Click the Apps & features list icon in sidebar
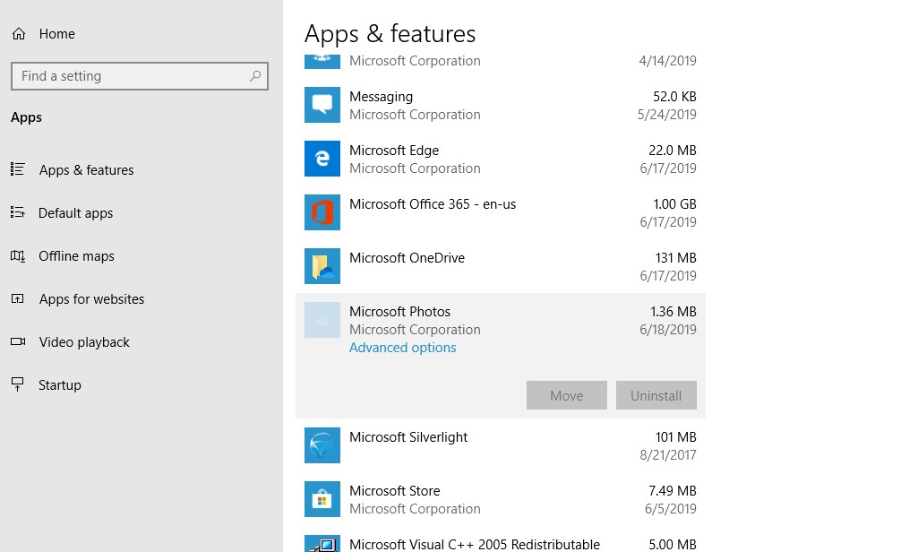The width and height of the screenshot is (901, 552). (x=18, y=169)
